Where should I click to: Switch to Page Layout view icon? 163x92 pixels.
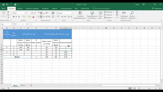pos(134,88)
